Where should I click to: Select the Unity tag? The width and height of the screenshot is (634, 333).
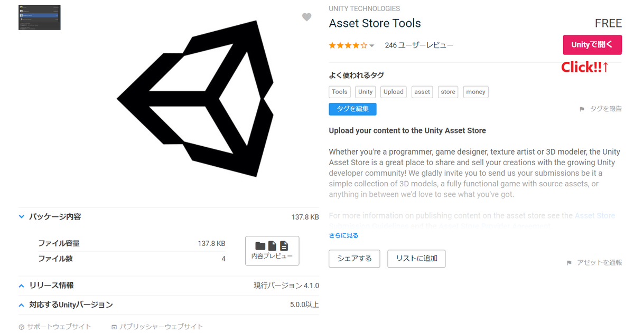pyautogui.click(x=365, y=92)
